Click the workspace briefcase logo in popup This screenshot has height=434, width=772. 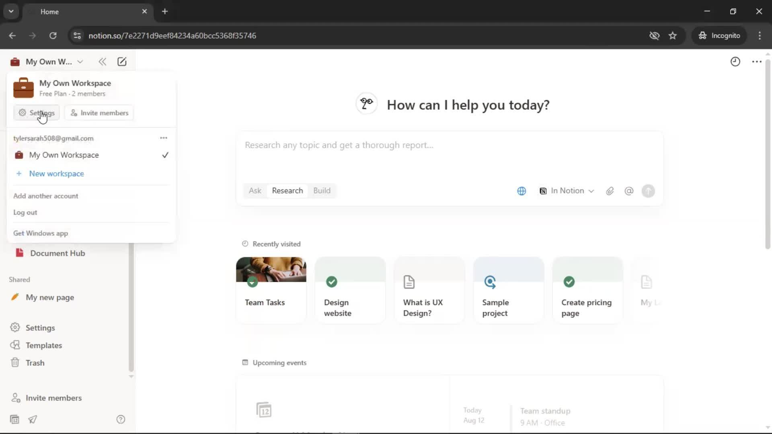point(23,88)
